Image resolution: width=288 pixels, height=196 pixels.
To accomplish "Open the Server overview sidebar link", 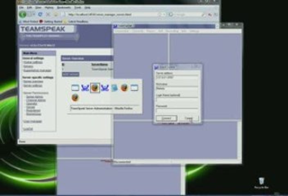I will [x=33, y=81].
